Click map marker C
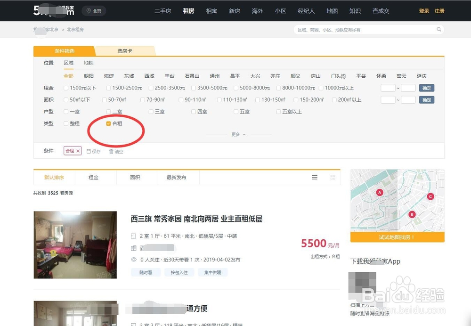Viewport: 471px width, 326px height. [x=430, y=196]
